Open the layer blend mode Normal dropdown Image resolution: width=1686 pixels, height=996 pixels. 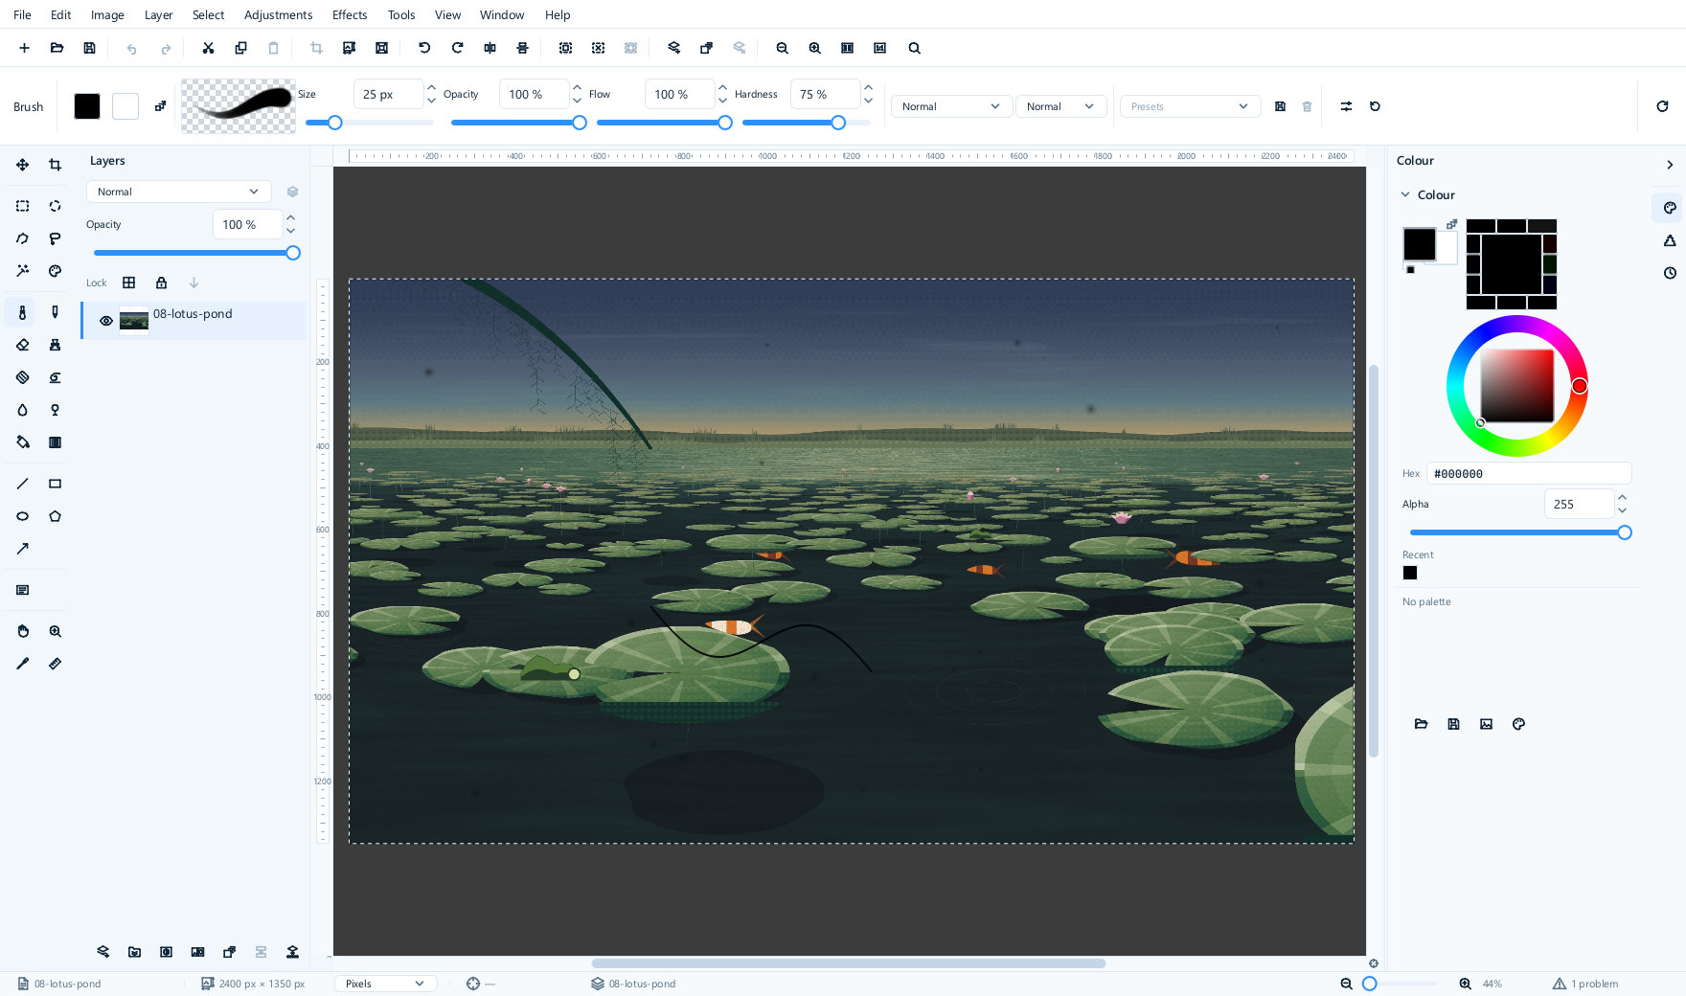178,192
